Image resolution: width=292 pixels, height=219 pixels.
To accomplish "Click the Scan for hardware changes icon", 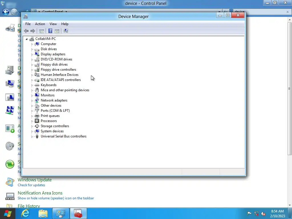I will [66, 31].
